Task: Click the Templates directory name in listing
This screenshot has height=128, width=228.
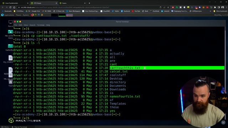Action: (x=118, y=103)
